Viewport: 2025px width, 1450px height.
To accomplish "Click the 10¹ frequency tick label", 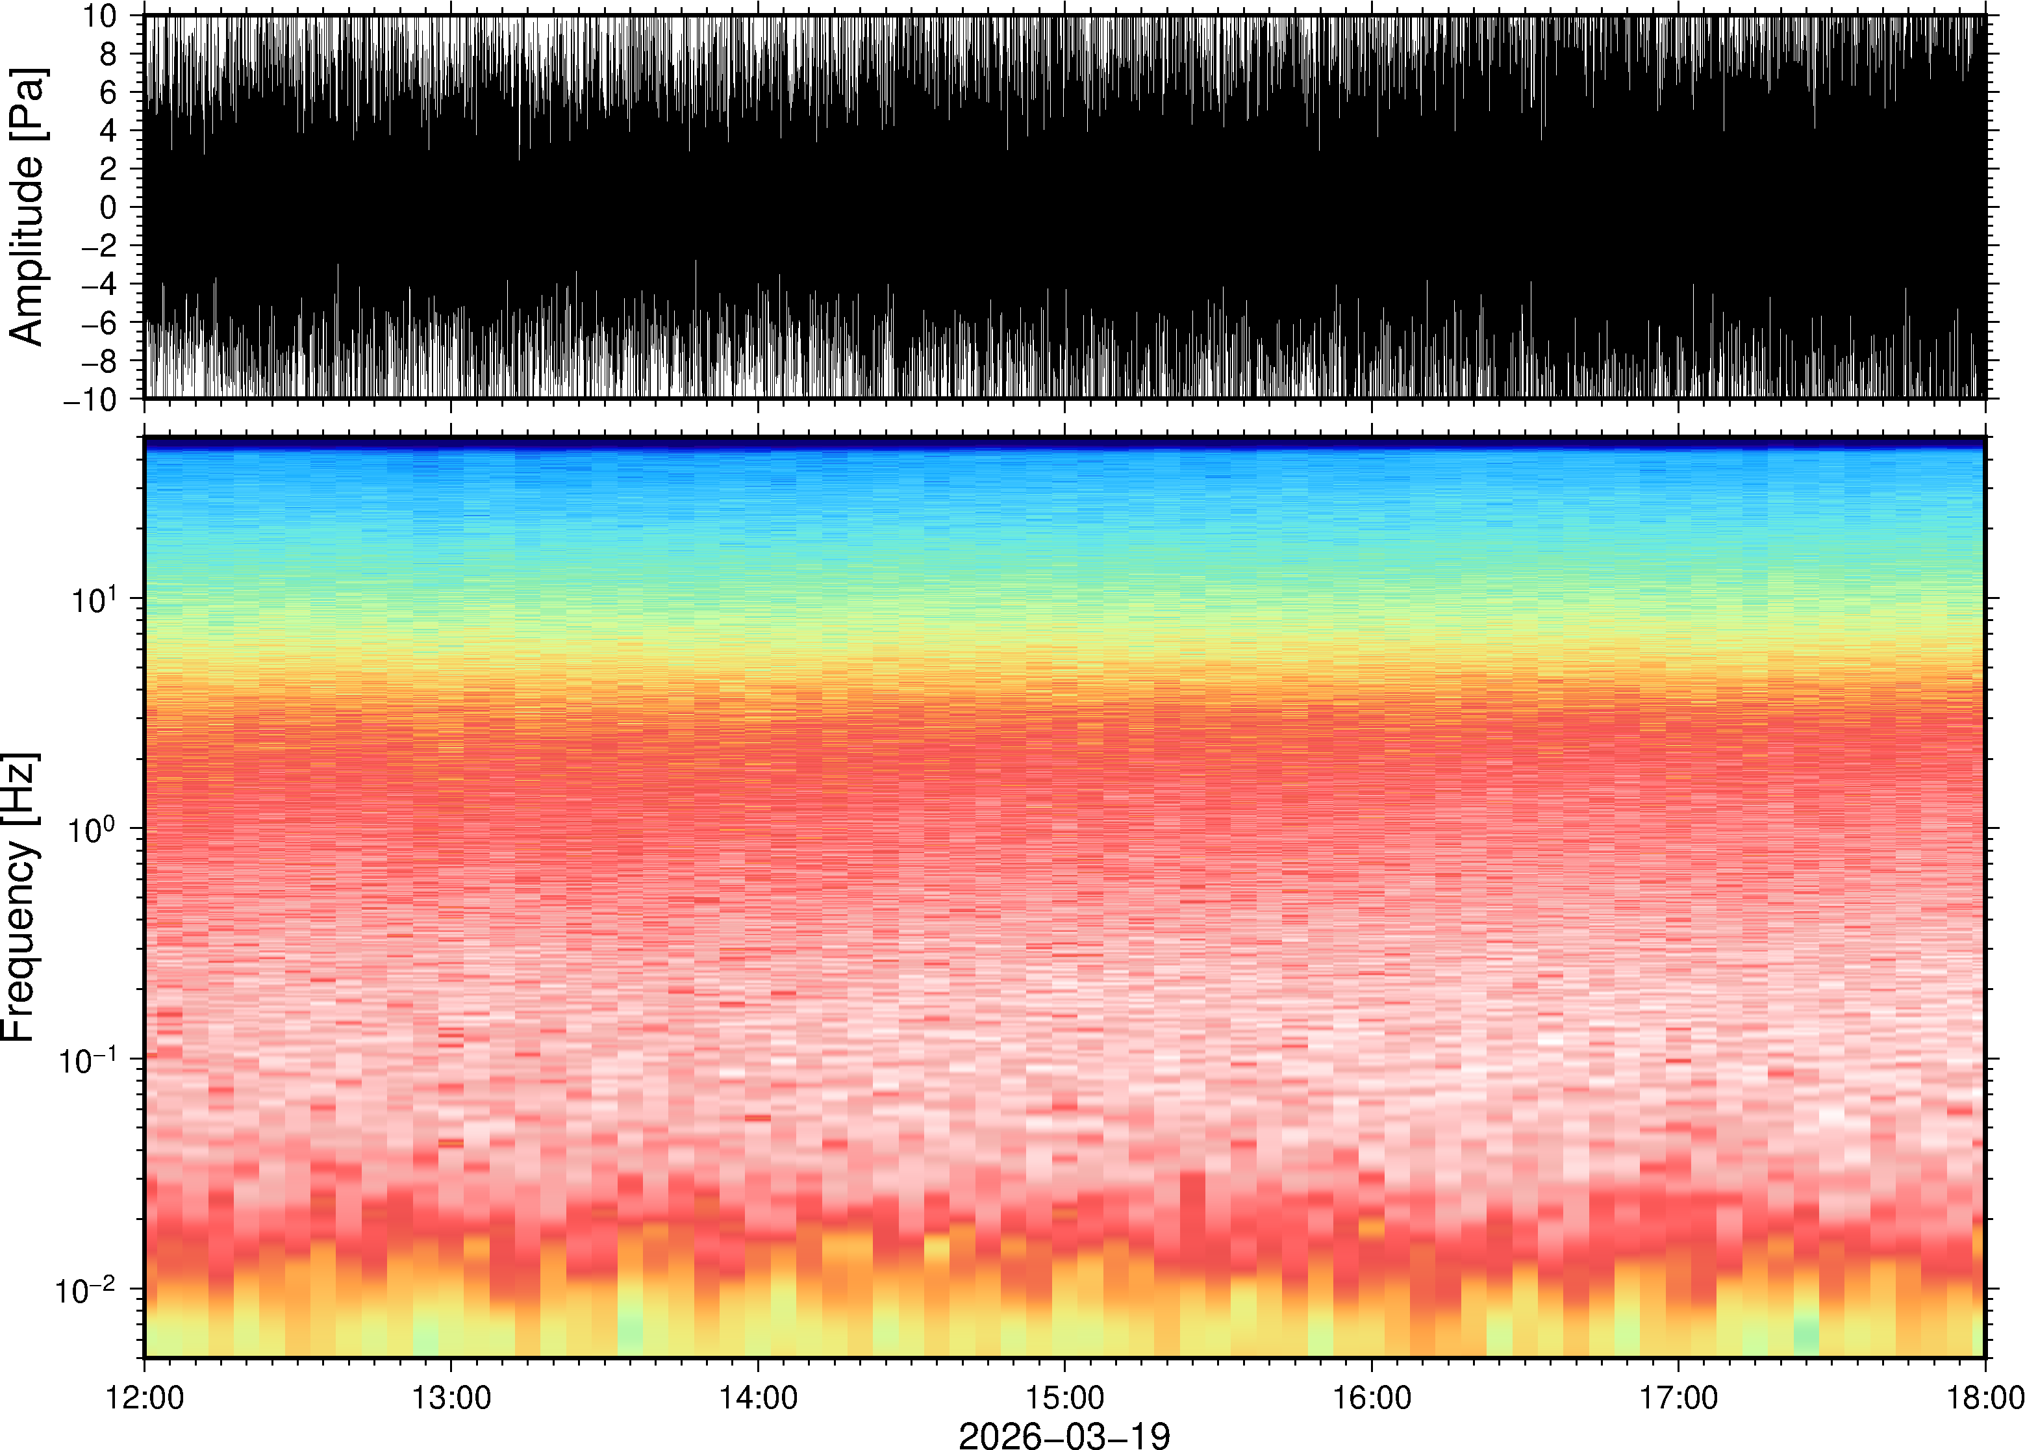I will point(93,601).
